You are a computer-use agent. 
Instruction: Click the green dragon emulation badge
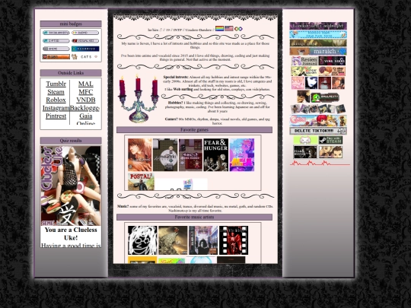[x=325, y=97]
